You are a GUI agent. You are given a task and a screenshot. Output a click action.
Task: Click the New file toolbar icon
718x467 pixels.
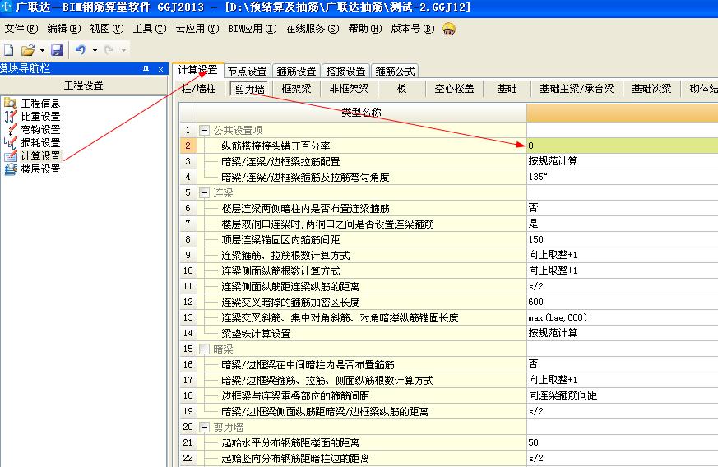point(8,49)
